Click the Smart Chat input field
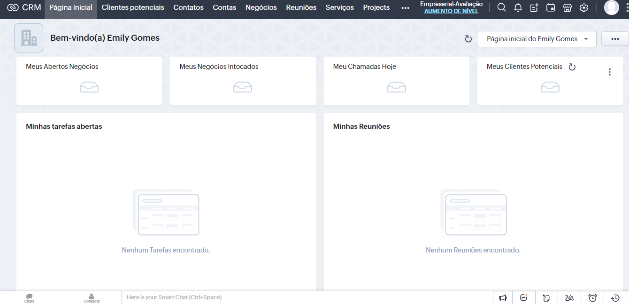The image size is (629, 304). coord(307,297)
